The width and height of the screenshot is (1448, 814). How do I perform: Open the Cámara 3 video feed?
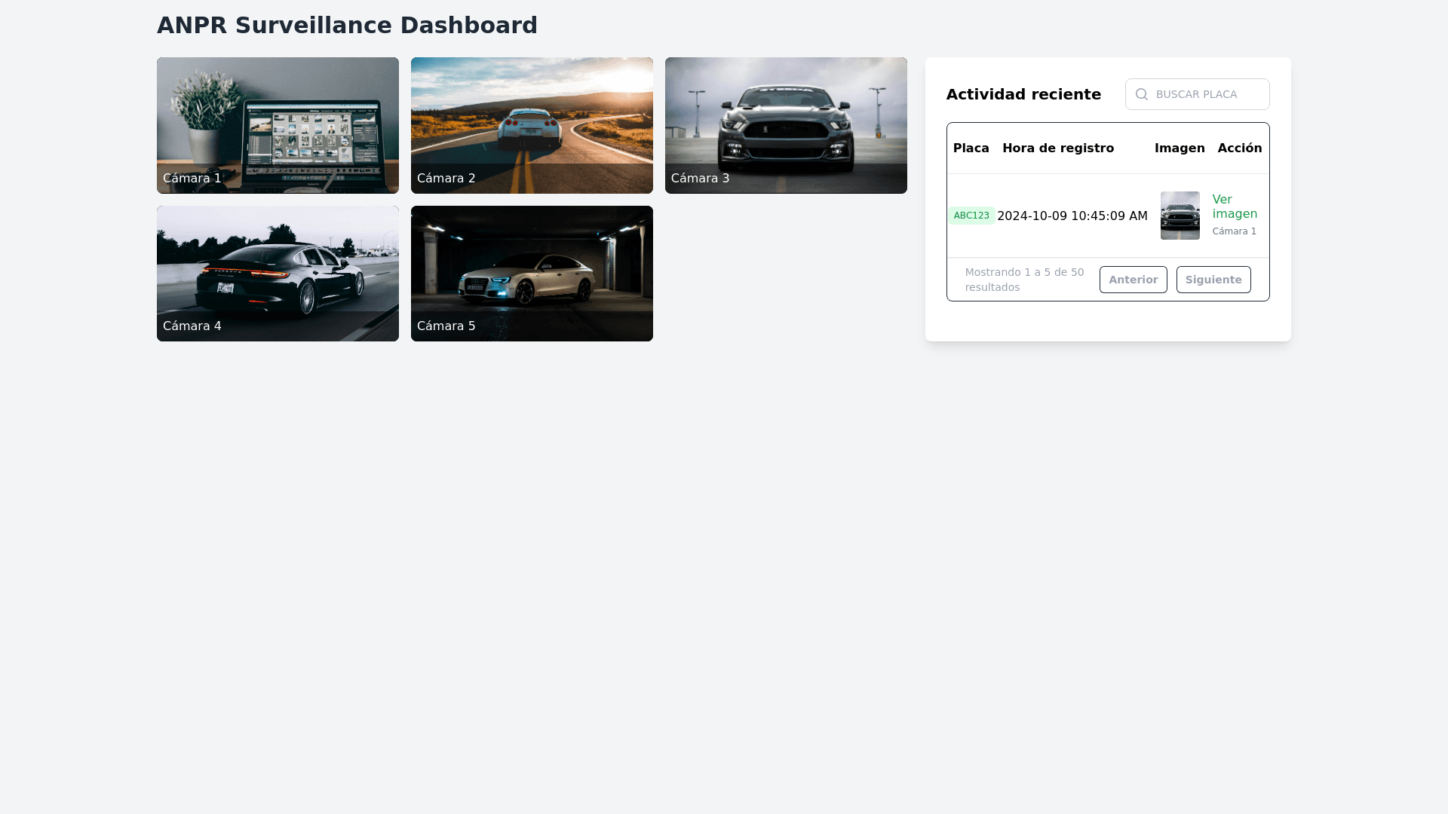pyautogui.click(x=785, y=125)
